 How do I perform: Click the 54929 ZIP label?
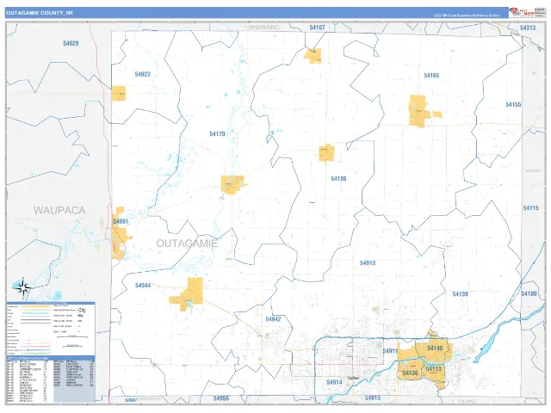pos(71,43)
